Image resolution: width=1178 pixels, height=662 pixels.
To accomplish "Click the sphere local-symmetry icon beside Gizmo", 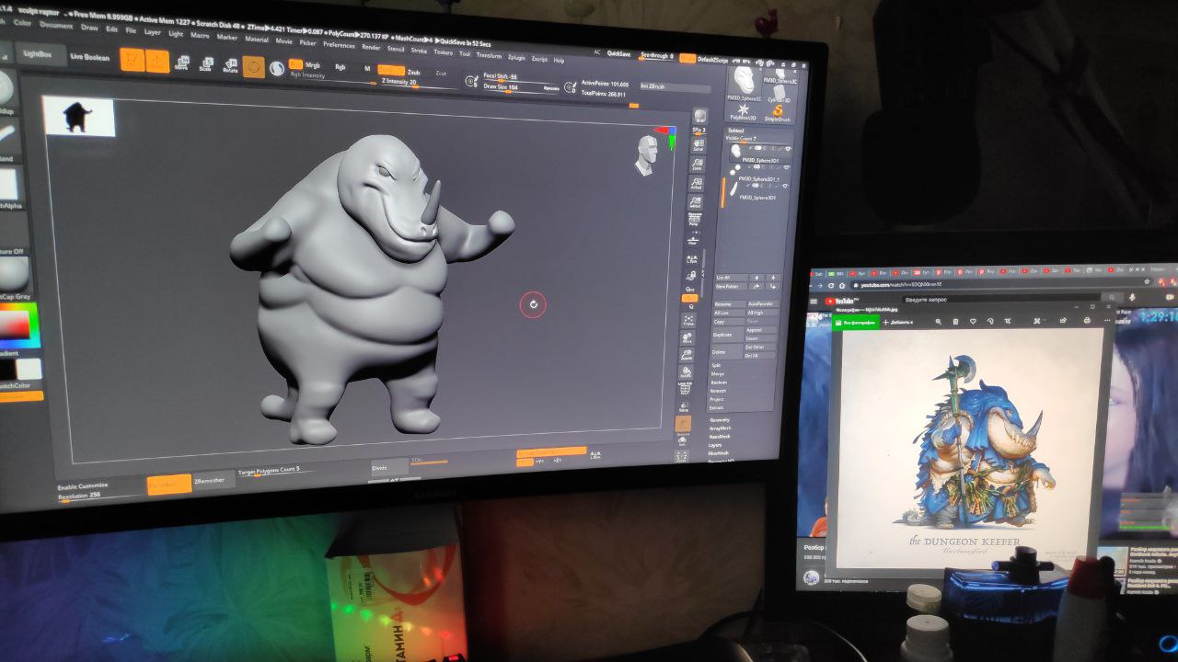I will pos(277,68).
